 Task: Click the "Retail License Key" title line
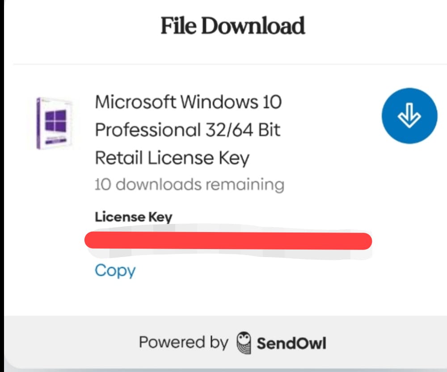pos(172,158)
